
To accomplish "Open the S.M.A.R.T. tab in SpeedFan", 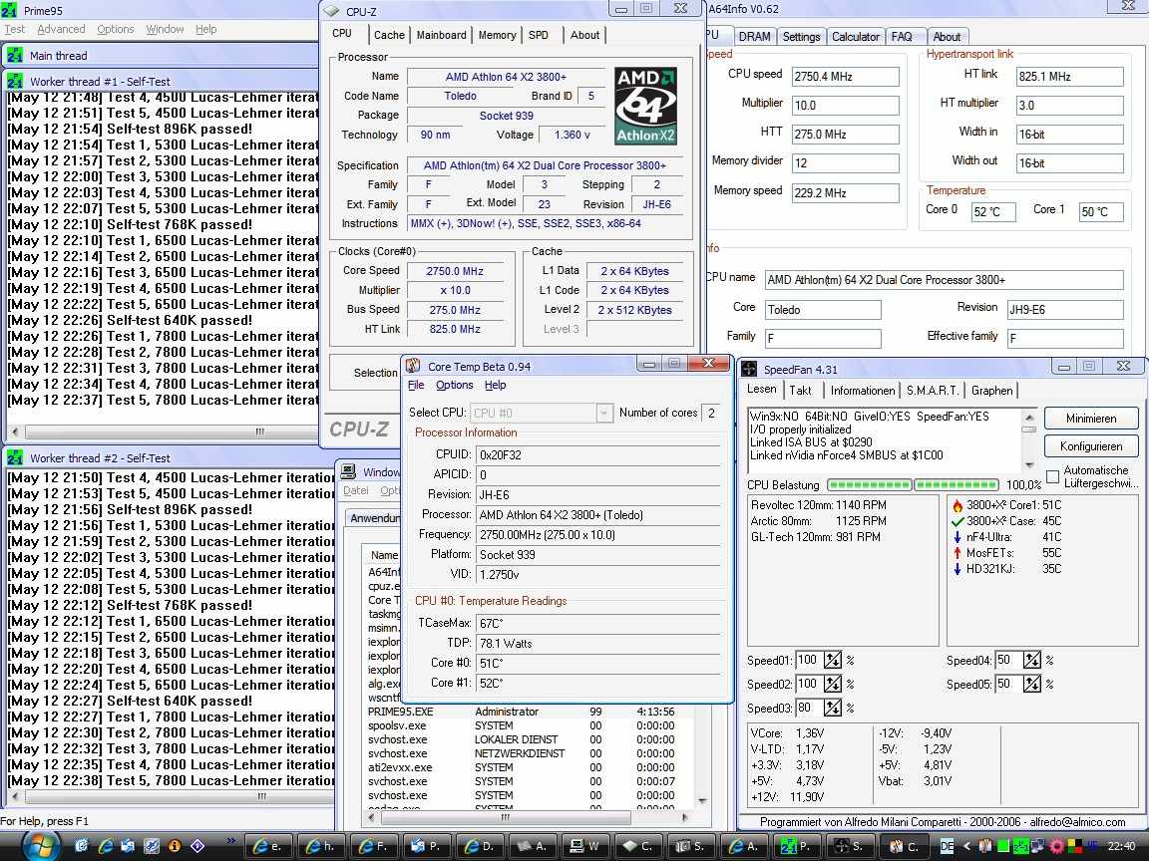I will [933, 391].
